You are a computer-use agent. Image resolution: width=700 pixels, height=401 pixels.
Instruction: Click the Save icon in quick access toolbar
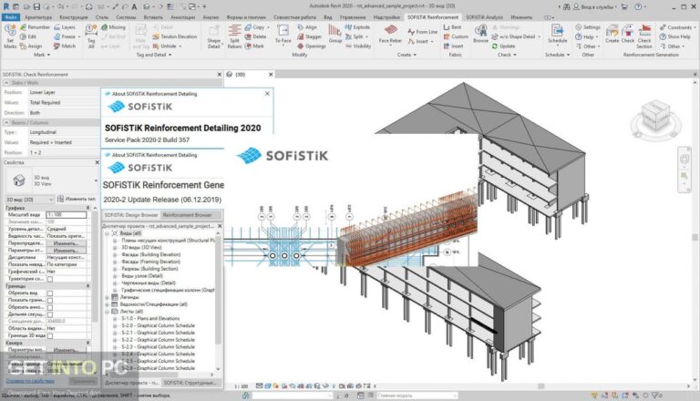pos(36,6)
